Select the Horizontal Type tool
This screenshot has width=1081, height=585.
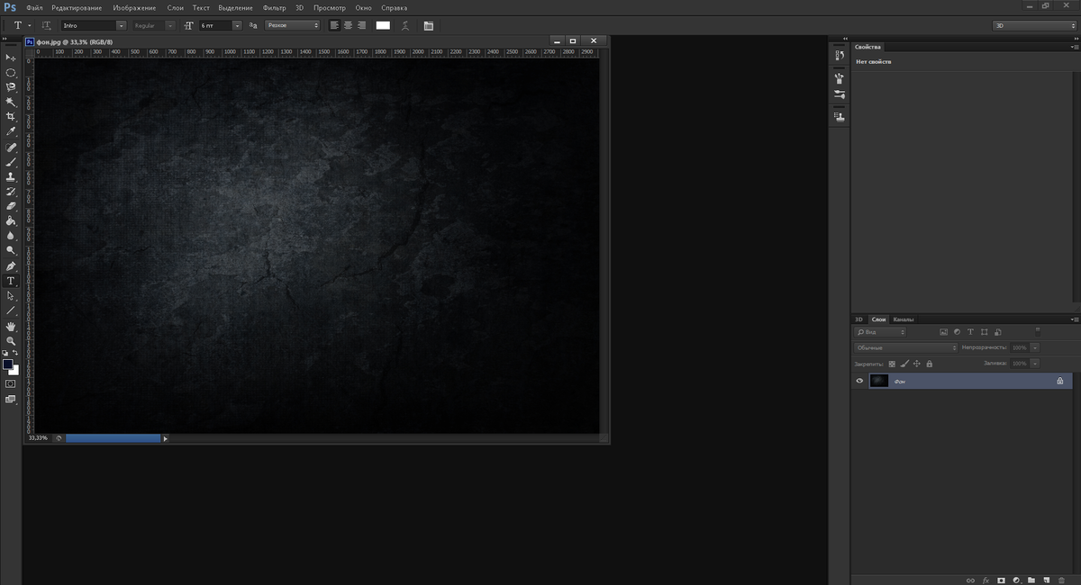tap(11, 281)
